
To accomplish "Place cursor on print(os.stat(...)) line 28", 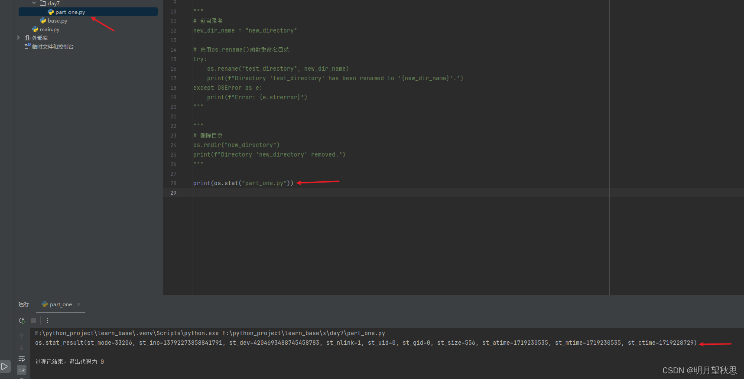I will (x=244, y=183).
